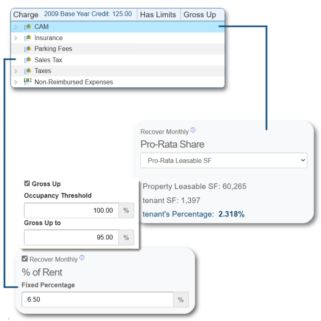Open the Pro-Rata Leasable SF dropdown
Screen dimensions: 321x321
224,160
